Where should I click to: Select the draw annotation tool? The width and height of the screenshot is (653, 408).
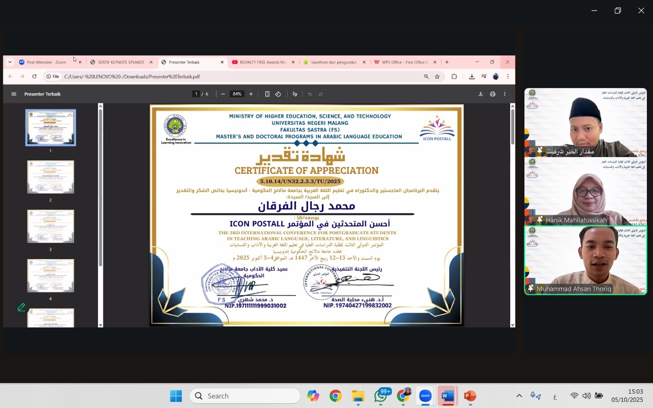point(295,94)
